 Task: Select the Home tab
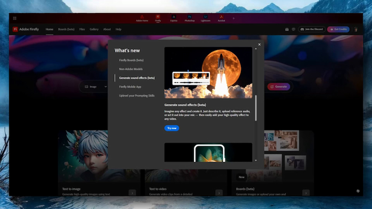[x=49, y=29]
